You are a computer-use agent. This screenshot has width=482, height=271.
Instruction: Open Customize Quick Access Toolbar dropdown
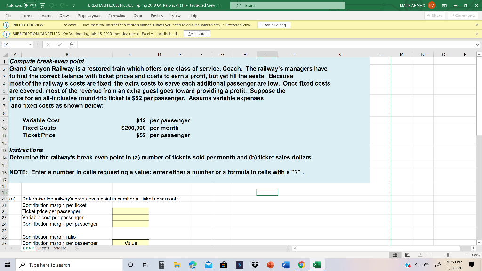pyautogui.click(x=73, y=5)
